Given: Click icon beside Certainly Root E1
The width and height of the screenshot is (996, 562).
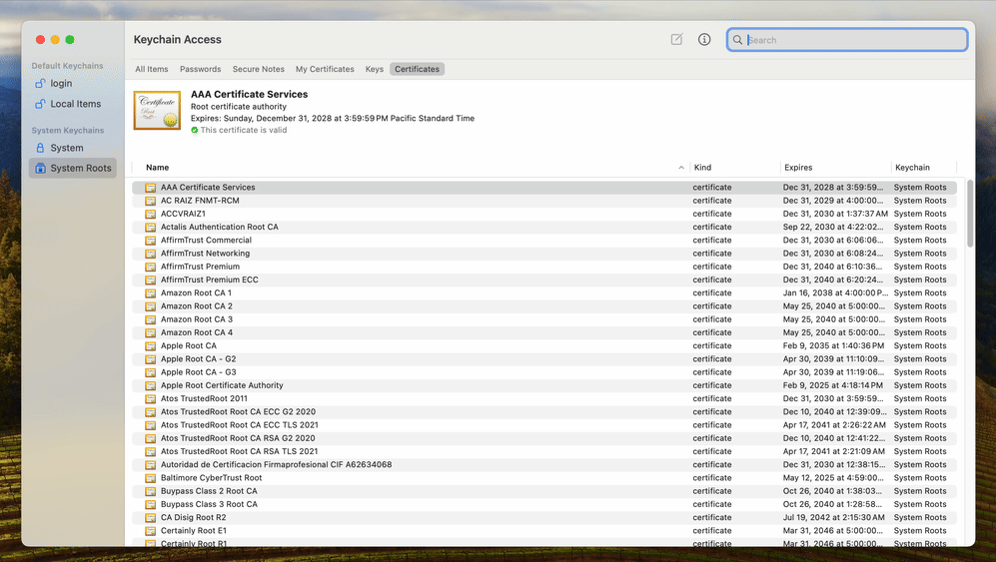Looking at the screenshot, I should coord(150,531).
